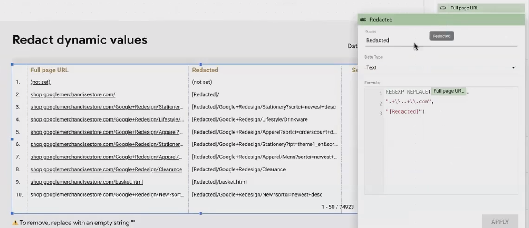This screenshot has width=529, height=228.
Task: Click the Full page URL column header
Action: (49, 70)
